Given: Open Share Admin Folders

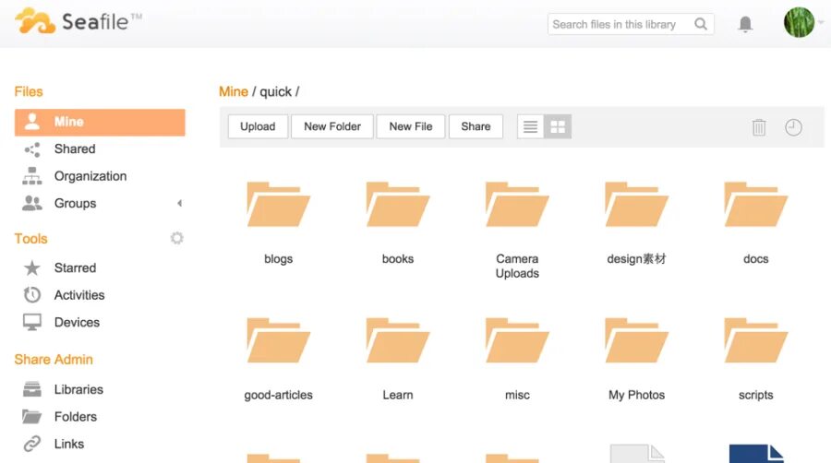Looking at the screenshot, I should tap(76, 417).
